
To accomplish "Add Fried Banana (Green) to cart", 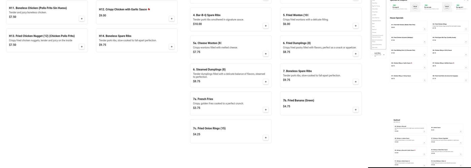I will [x=356, y=110].
